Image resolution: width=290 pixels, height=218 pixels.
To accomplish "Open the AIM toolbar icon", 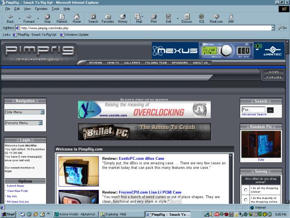I will [231, 17].
